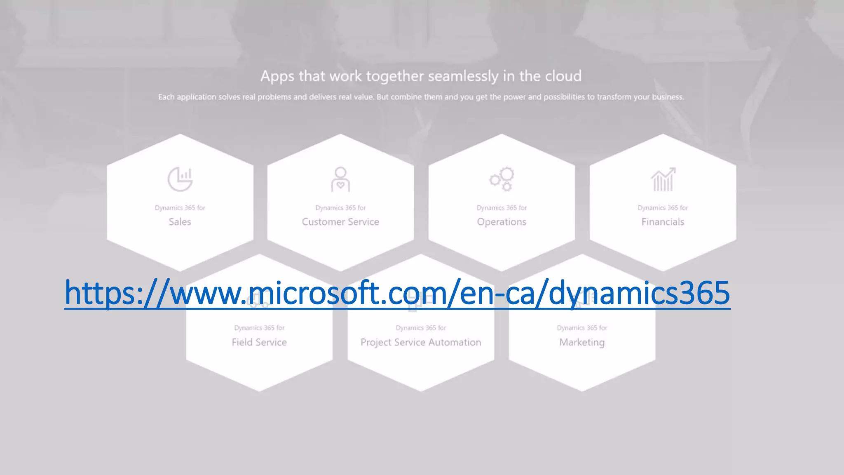
Task: Click the Operations gears icon
Action: 502,179
